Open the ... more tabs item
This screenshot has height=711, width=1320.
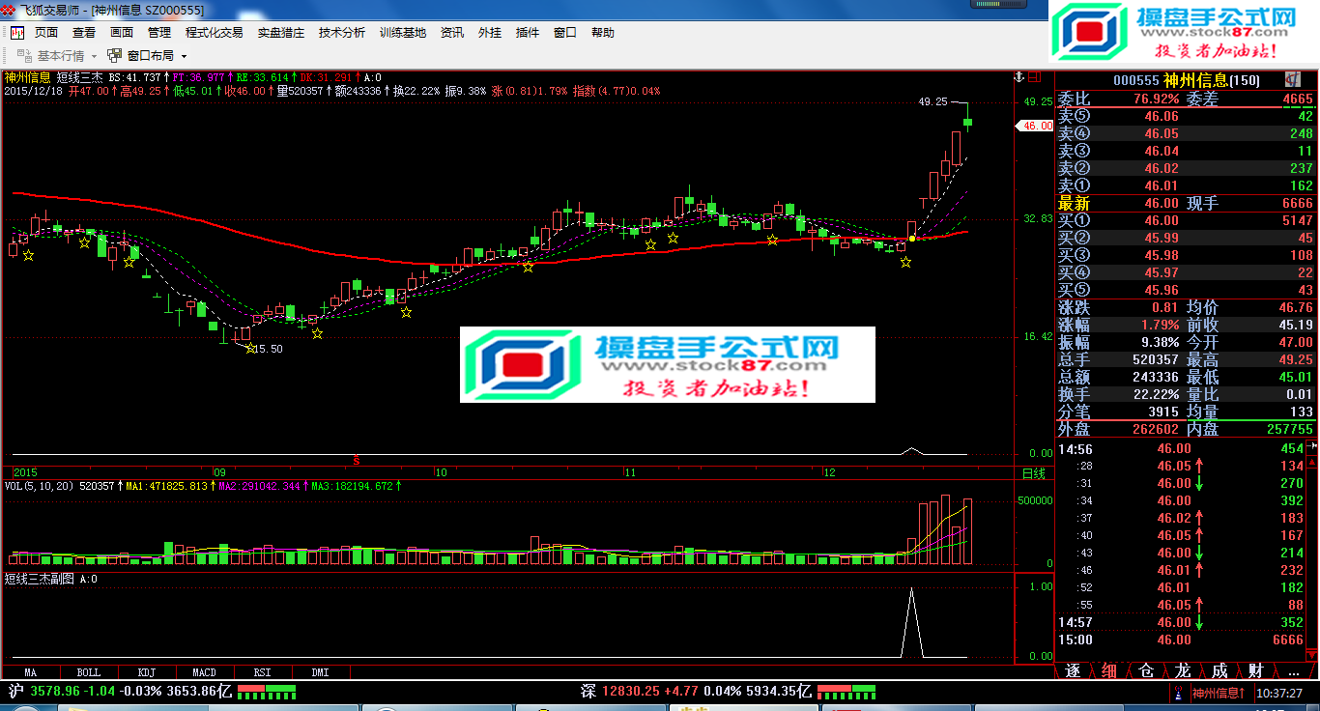(x=1293, y=670)
